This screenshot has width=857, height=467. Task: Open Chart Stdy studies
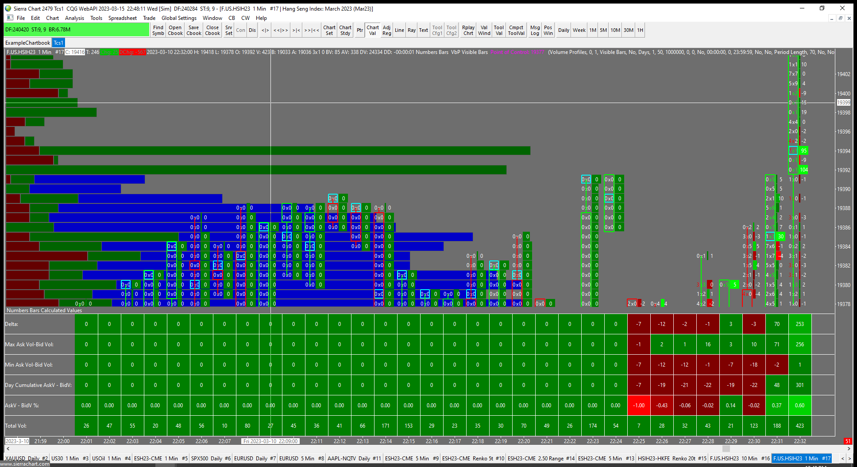point(345,30)
